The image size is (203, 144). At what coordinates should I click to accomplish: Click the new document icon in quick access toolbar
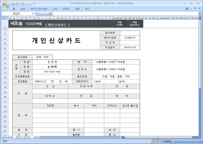[29, 4]
